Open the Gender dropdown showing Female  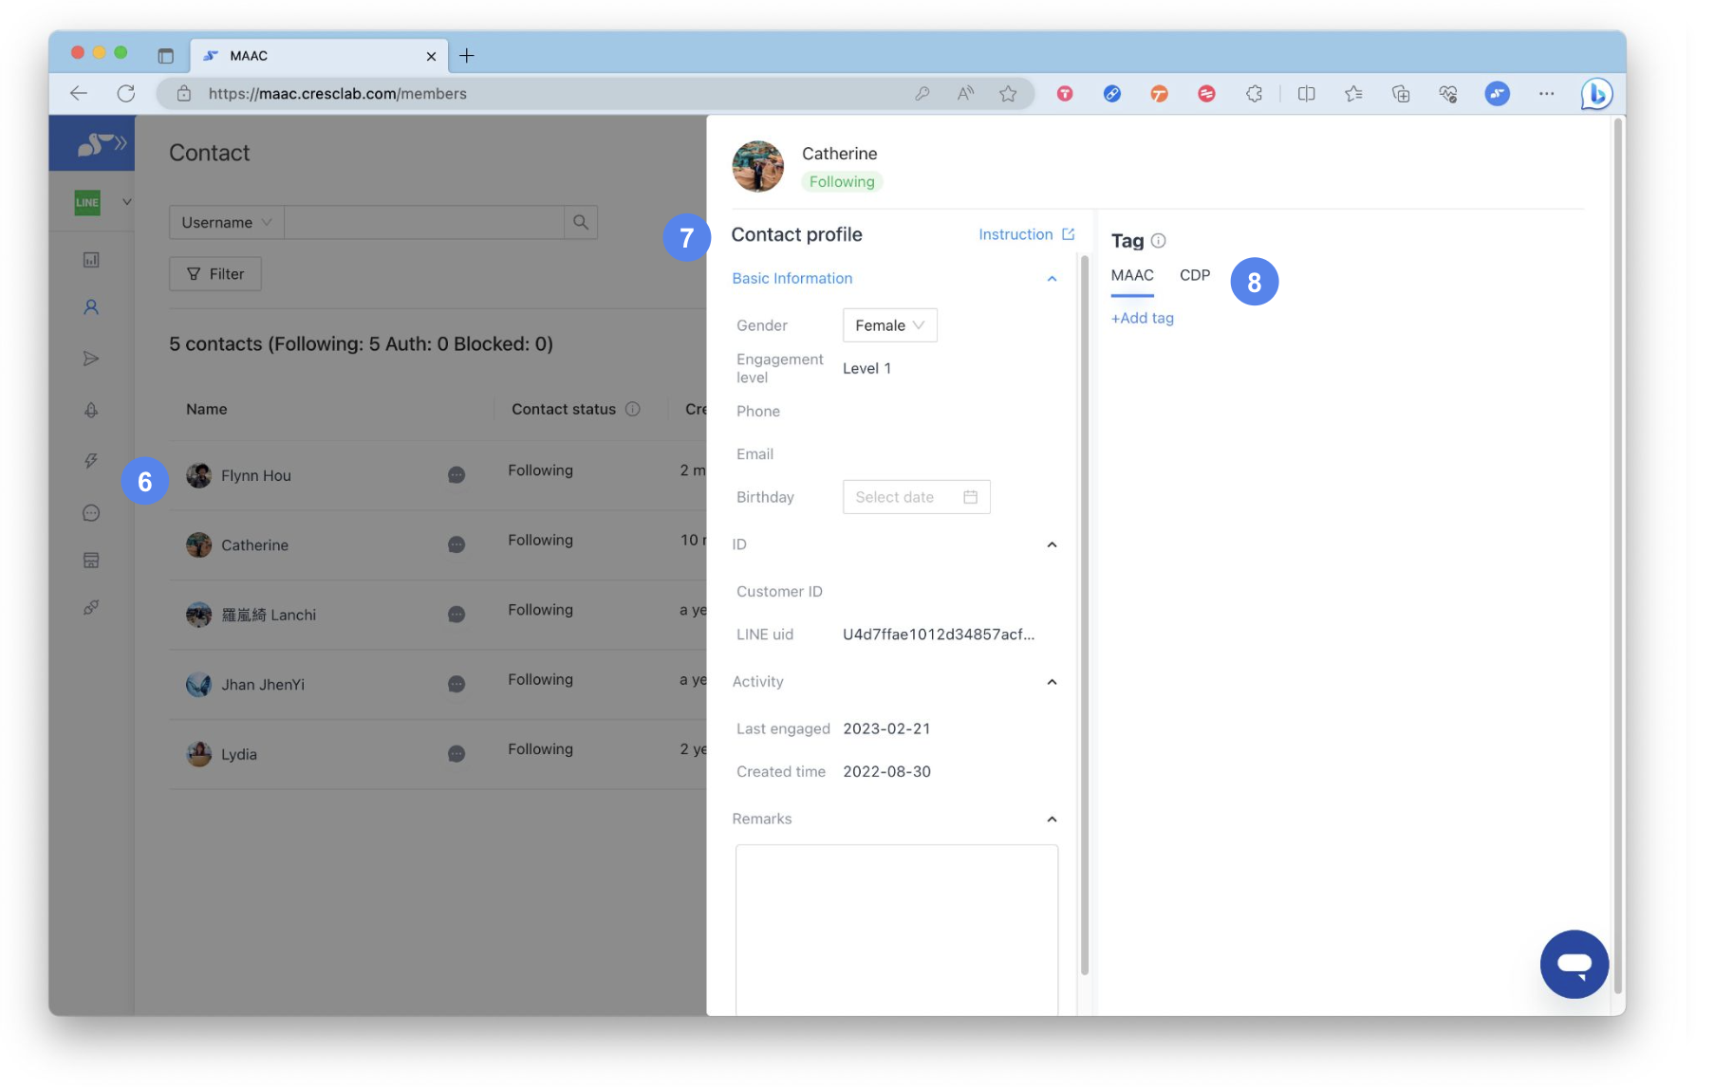pos(889,325)
